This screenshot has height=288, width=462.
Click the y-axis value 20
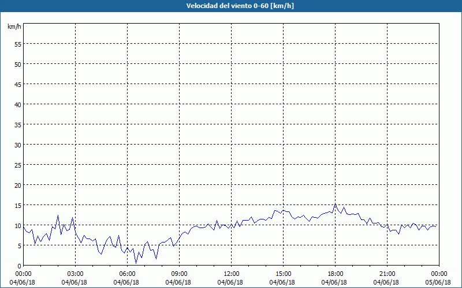click(x=18, y=185)
